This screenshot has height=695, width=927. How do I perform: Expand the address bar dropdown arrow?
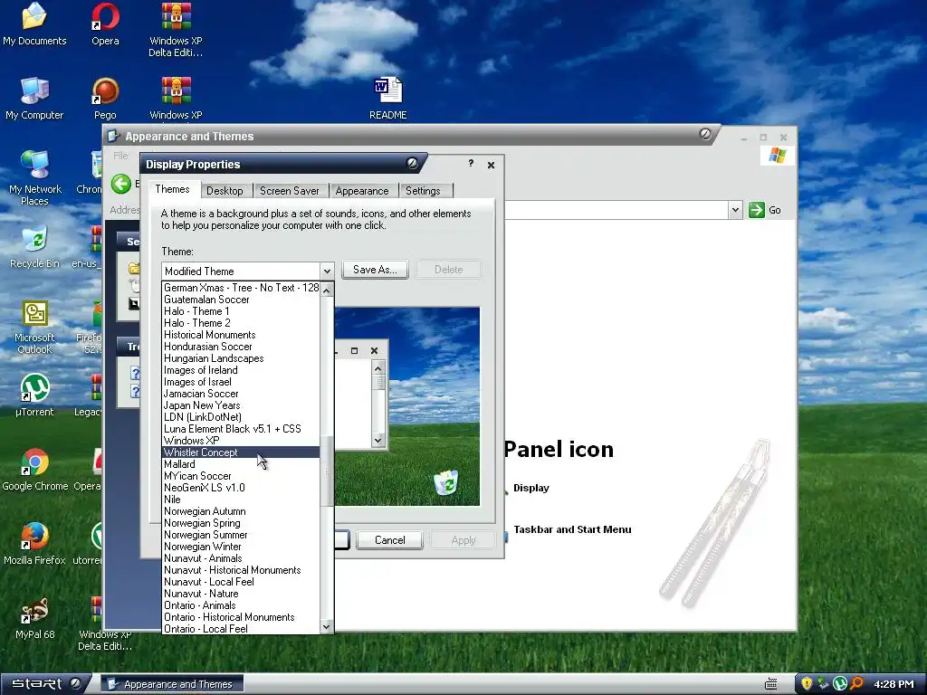(x=735, y=210)
